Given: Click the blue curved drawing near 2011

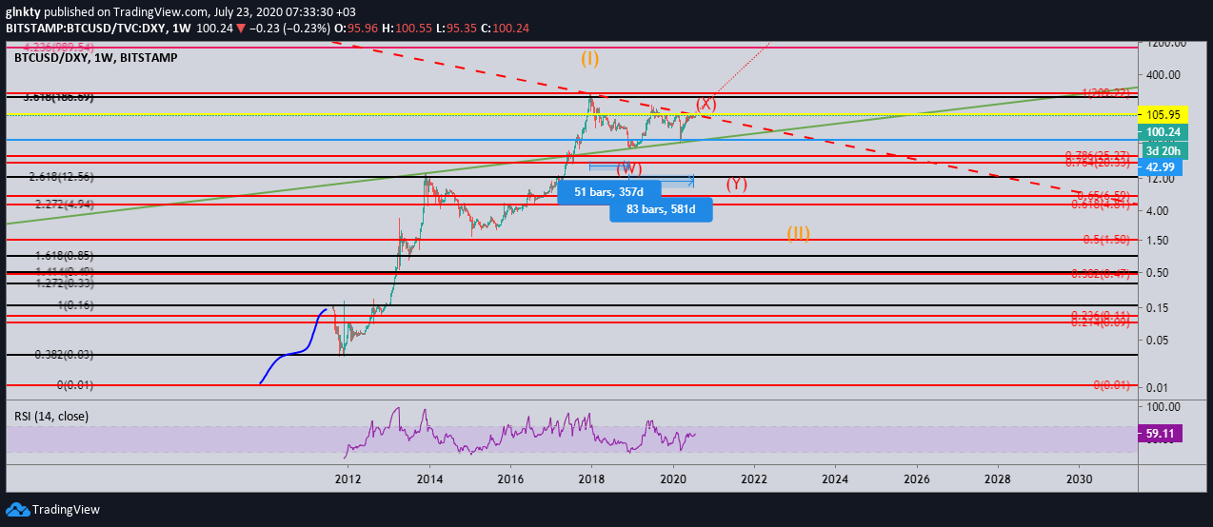Looking at the screenshot, I should pyautogui.click(x=293, y=344).
